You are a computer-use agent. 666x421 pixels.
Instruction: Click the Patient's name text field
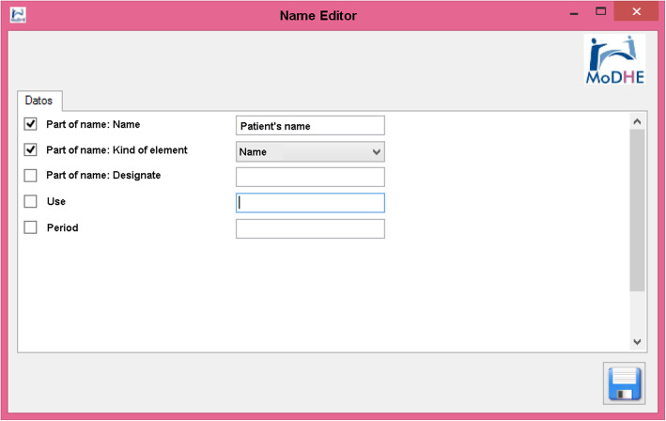pos(310,126)
